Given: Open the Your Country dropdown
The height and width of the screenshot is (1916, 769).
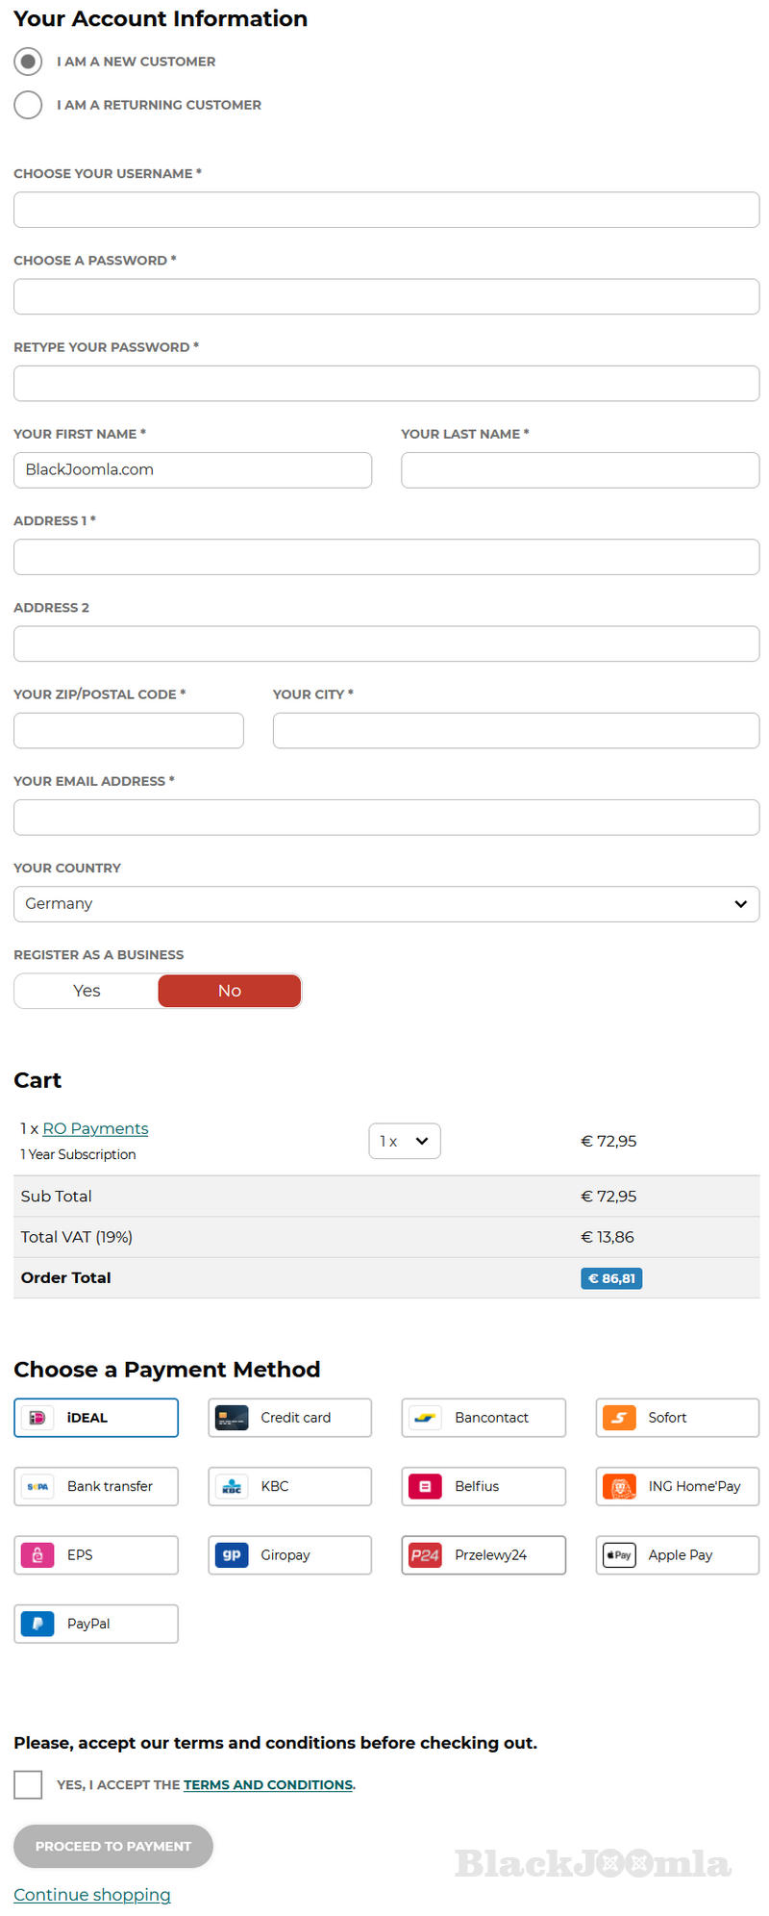Looking at the screenshot, I should [386, 904].
